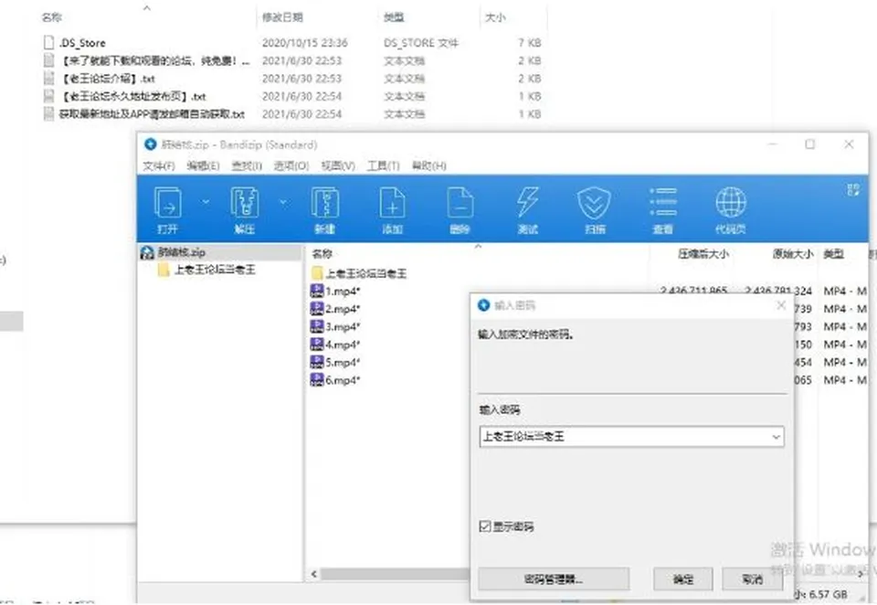
Task: Open the 编辑(E) menu
Action: [x=203, y=165]
